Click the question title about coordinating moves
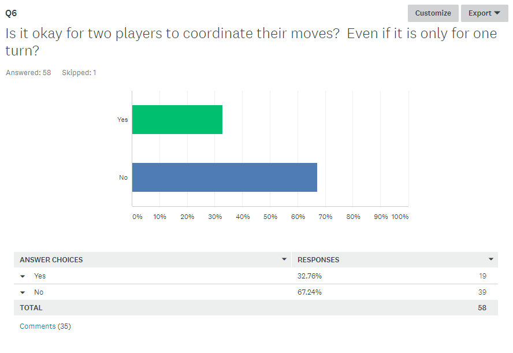Viewport: 513px width, 353px height. click(x=251, y=42)
